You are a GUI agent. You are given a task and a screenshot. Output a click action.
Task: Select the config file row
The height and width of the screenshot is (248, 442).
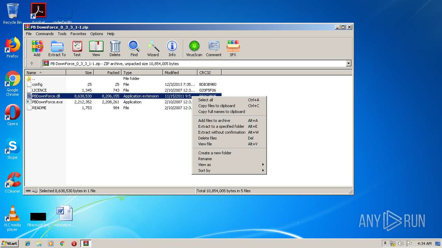(x=124, y=84)
